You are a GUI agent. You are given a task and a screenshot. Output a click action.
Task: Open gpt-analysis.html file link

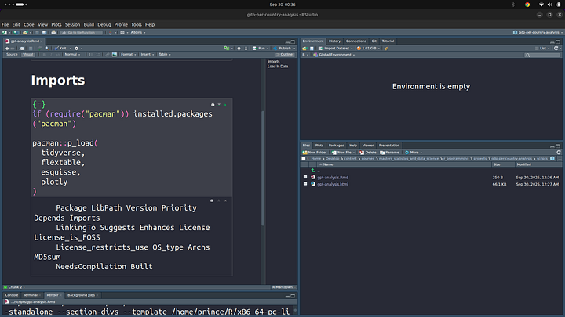pos(333,184)
